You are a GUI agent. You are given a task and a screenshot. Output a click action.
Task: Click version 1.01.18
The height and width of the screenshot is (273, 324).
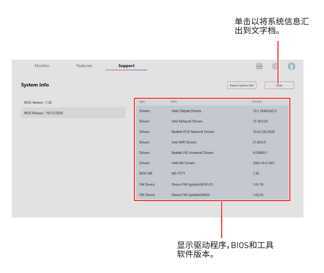(x=258, y=184)
